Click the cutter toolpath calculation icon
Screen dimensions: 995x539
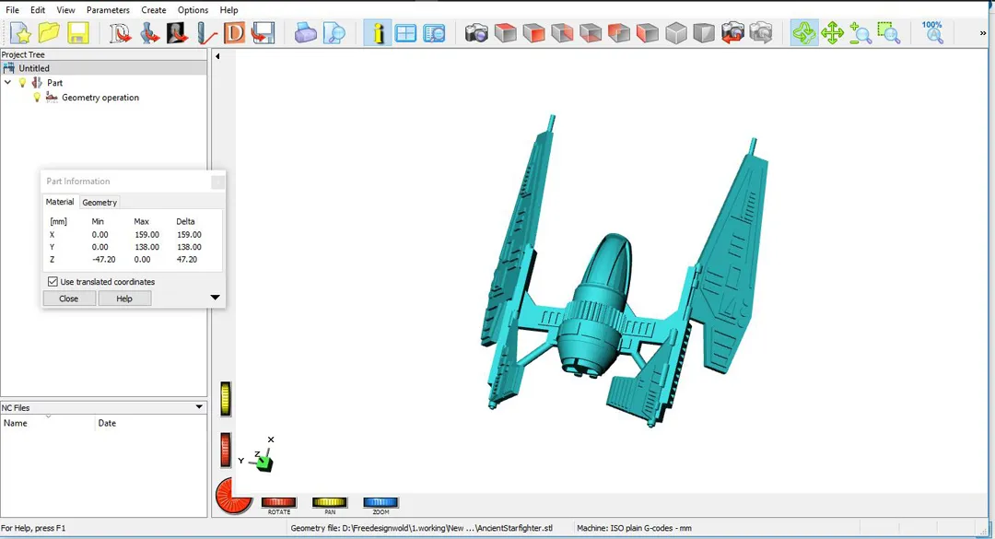[x=206, y=33]
